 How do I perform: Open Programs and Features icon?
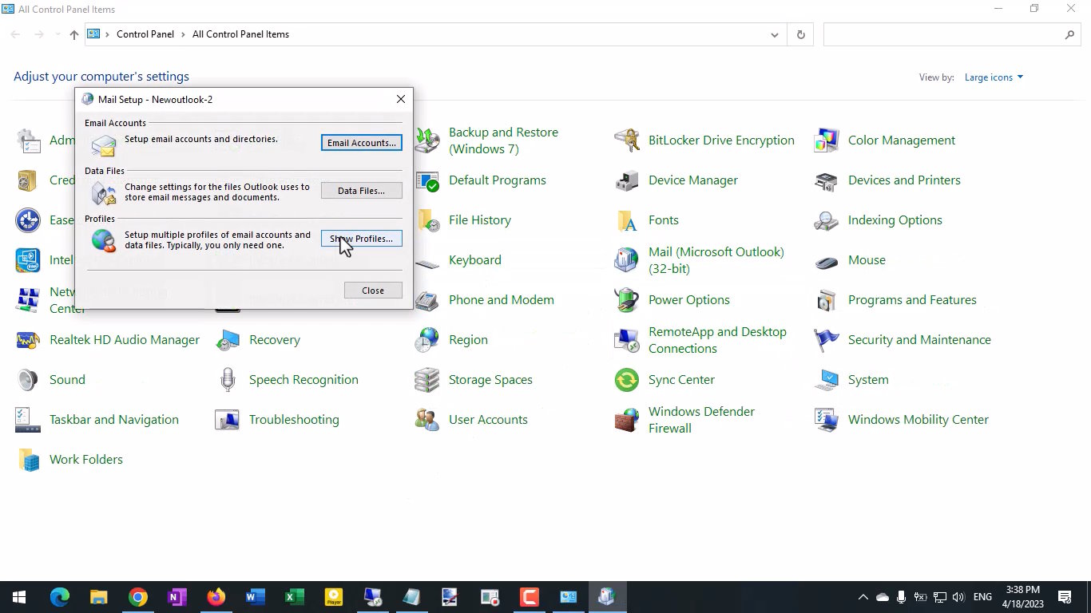pos(827,300)
